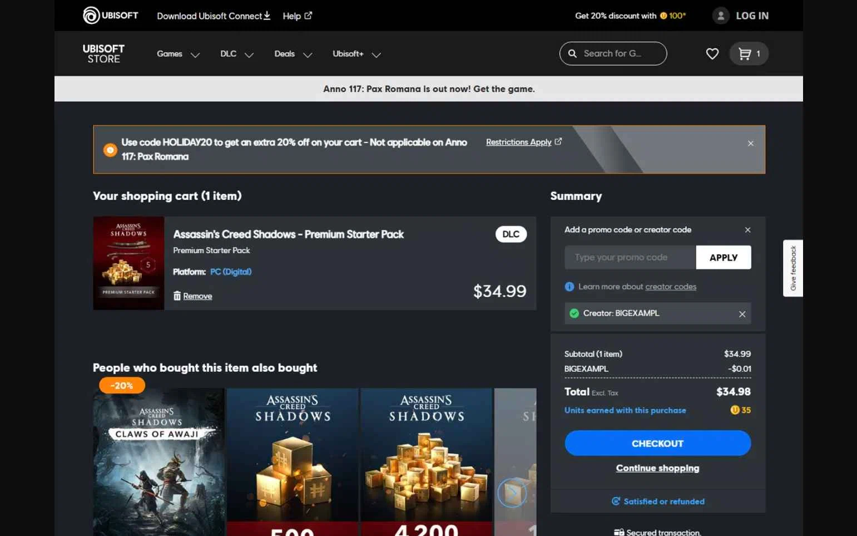857x536 pixels.
Task: Click the external link icon beside Restrictions Apply
Action: pyautogui.click(x=558, y=141)
